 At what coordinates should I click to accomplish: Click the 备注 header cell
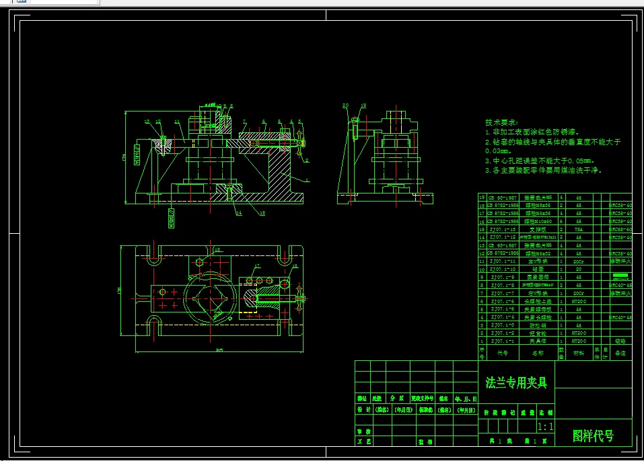pos(620,353)
